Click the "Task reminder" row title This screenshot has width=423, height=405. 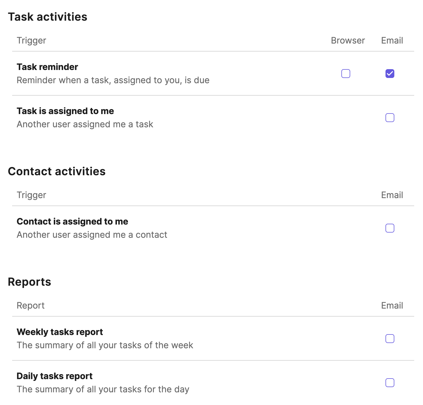pos(47,67)
